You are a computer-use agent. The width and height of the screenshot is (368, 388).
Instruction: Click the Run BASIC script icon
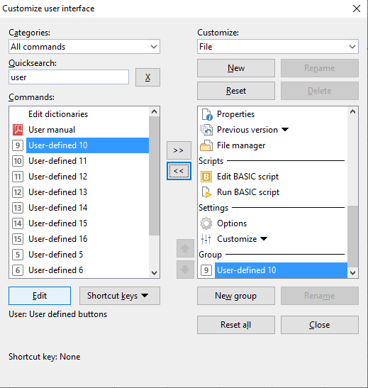click(x=206, y=192)
